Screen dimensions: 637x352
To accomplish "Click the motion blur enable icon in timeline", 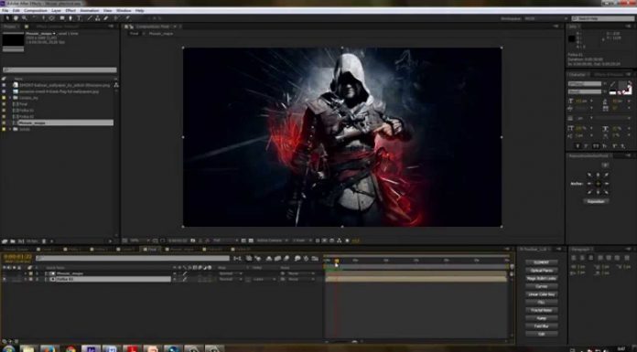I will (286, 259).
